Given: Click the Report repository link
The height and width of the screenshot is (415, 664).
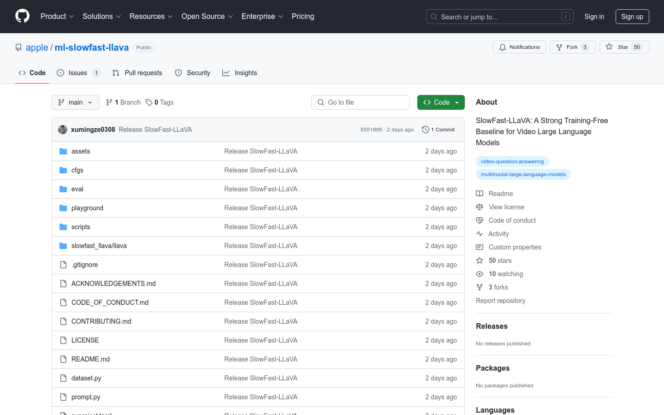Looking at the screenshot, I should 501,301.
